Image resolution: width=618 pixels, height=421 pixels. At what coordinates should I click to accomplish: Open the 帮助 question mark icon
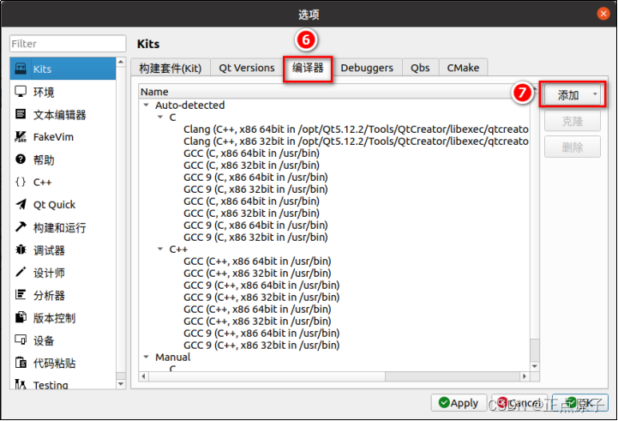[21, 159]
